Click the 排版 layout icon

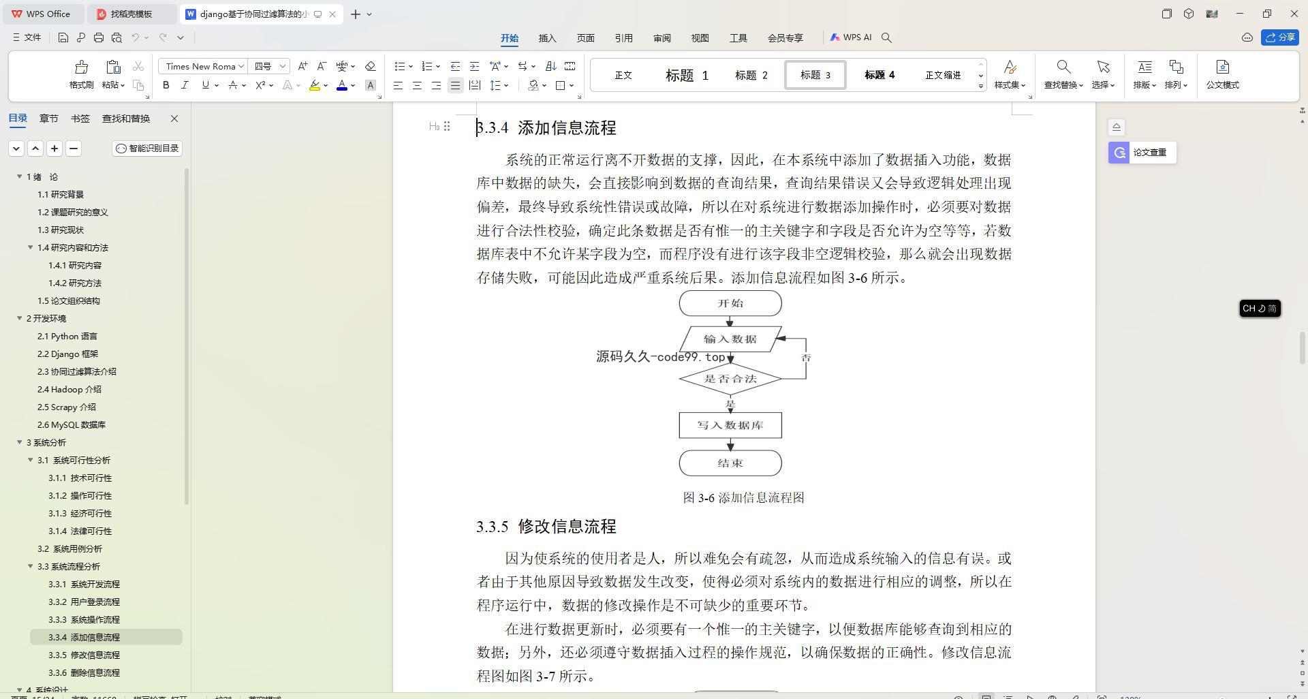click(1144, 67)
